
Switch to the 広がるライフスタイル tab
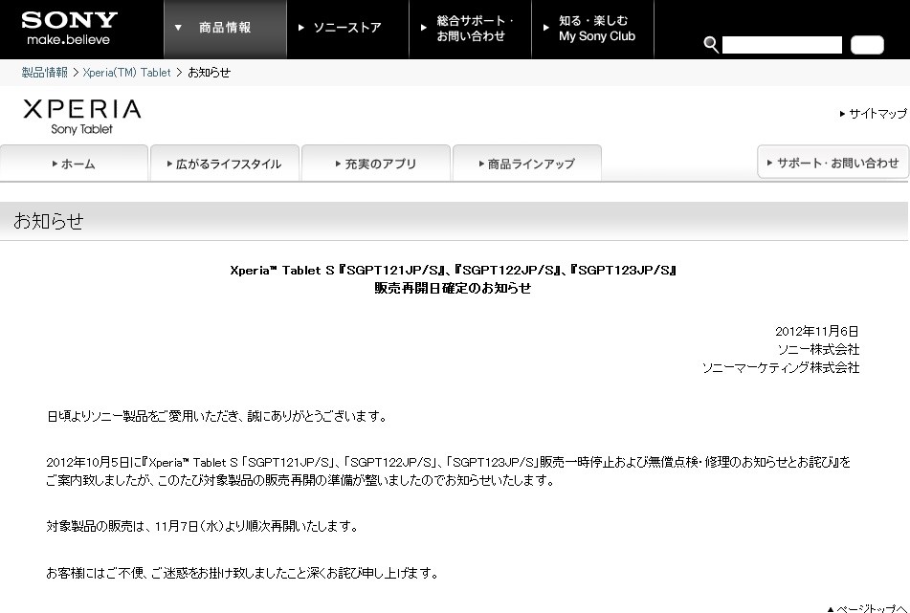pyautogui.click(x=225, y=164)
